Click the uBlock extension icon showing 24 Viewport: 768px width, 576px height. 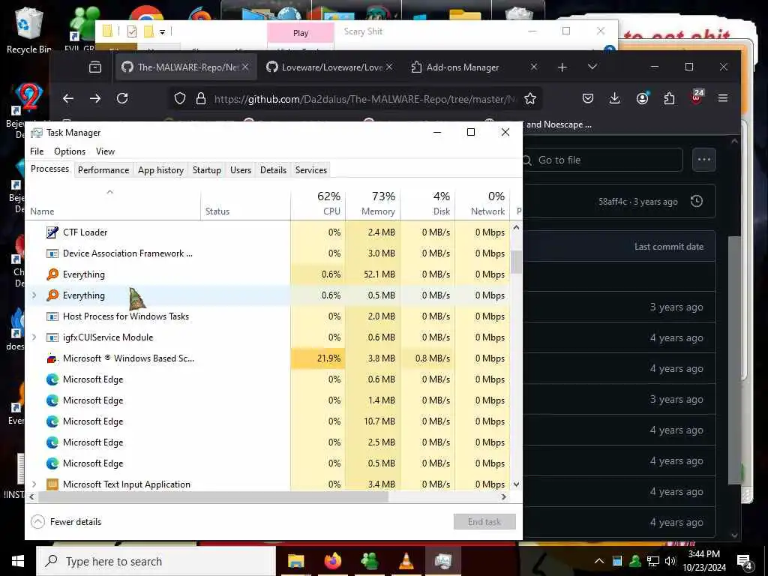pos(697,97)
